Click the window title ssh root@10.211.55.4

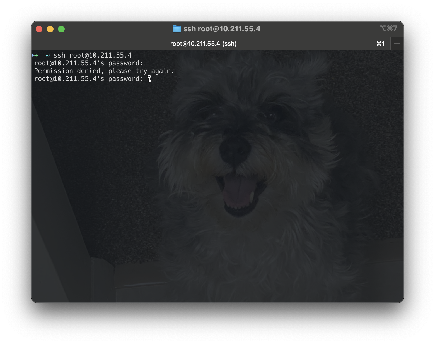pyautogui.click(x=222, y=29)
